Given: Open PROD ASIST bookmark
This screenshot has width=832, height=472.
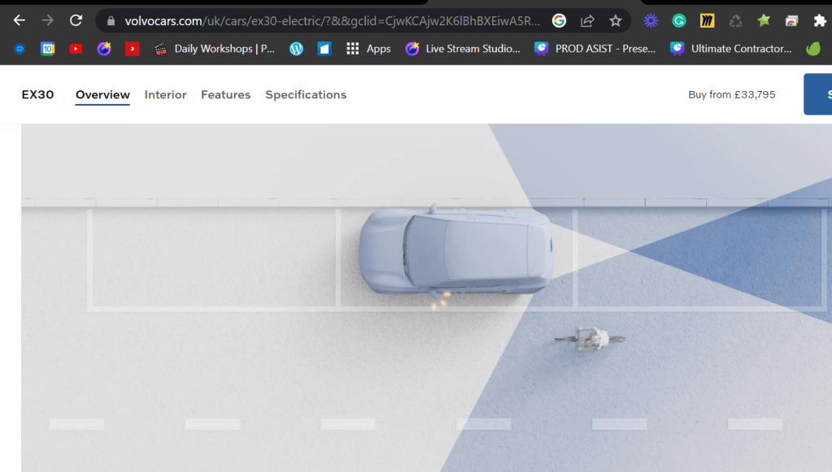Looking at the screenshot, I should [595, 49].
